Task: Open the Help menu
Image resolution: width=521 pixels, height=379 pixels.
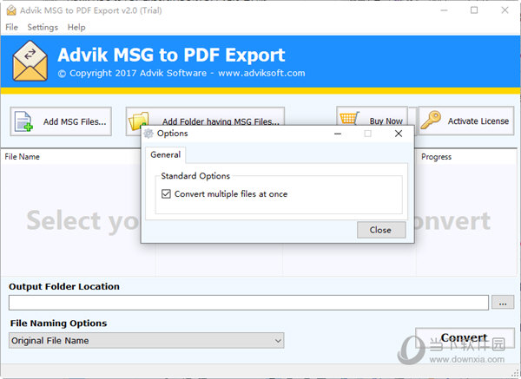Action: click(76, 27)
